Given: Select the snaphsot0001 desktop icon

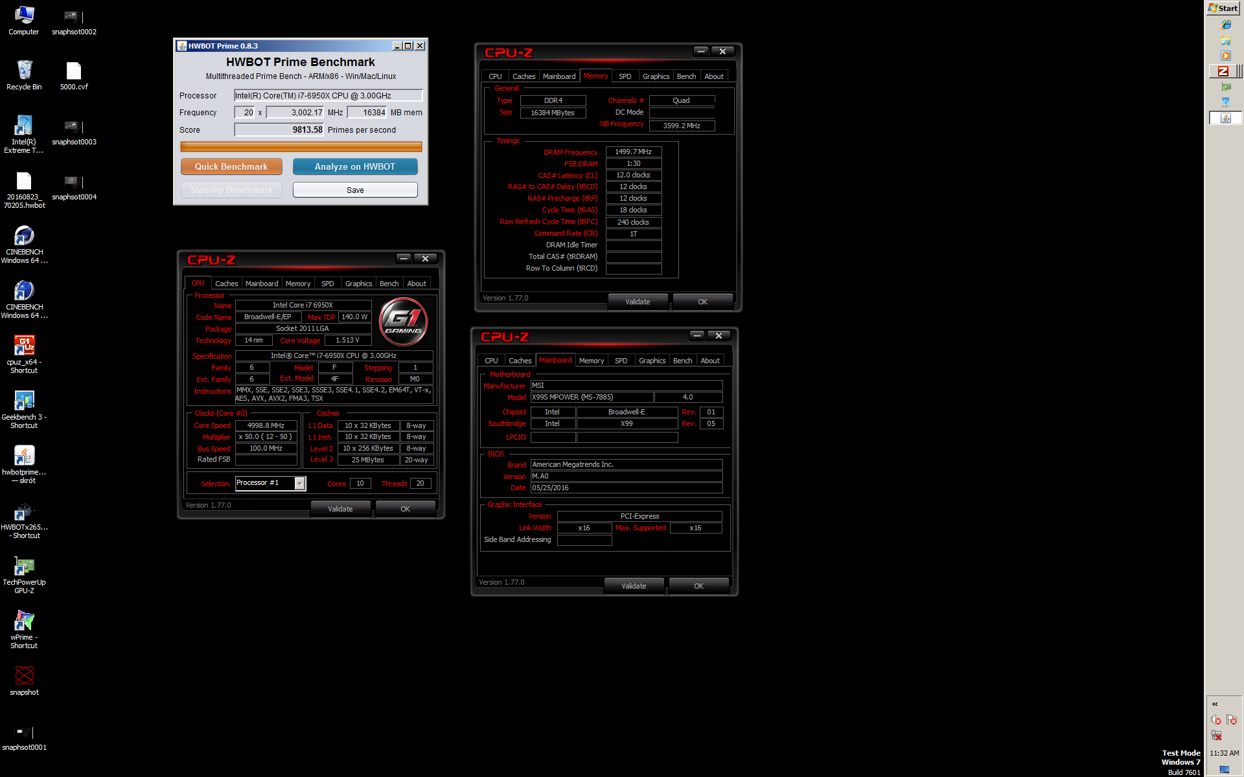Looking at the screenshot, I should click(x=24, y=738).
